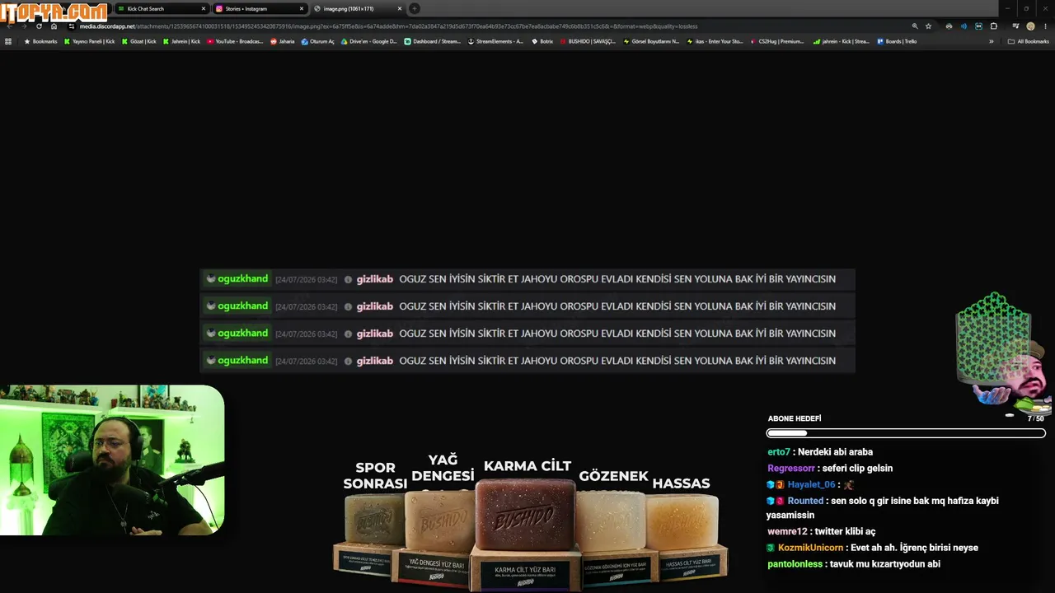Click the pantolonless username in chat
The image size is (1055, 593).
795,564
